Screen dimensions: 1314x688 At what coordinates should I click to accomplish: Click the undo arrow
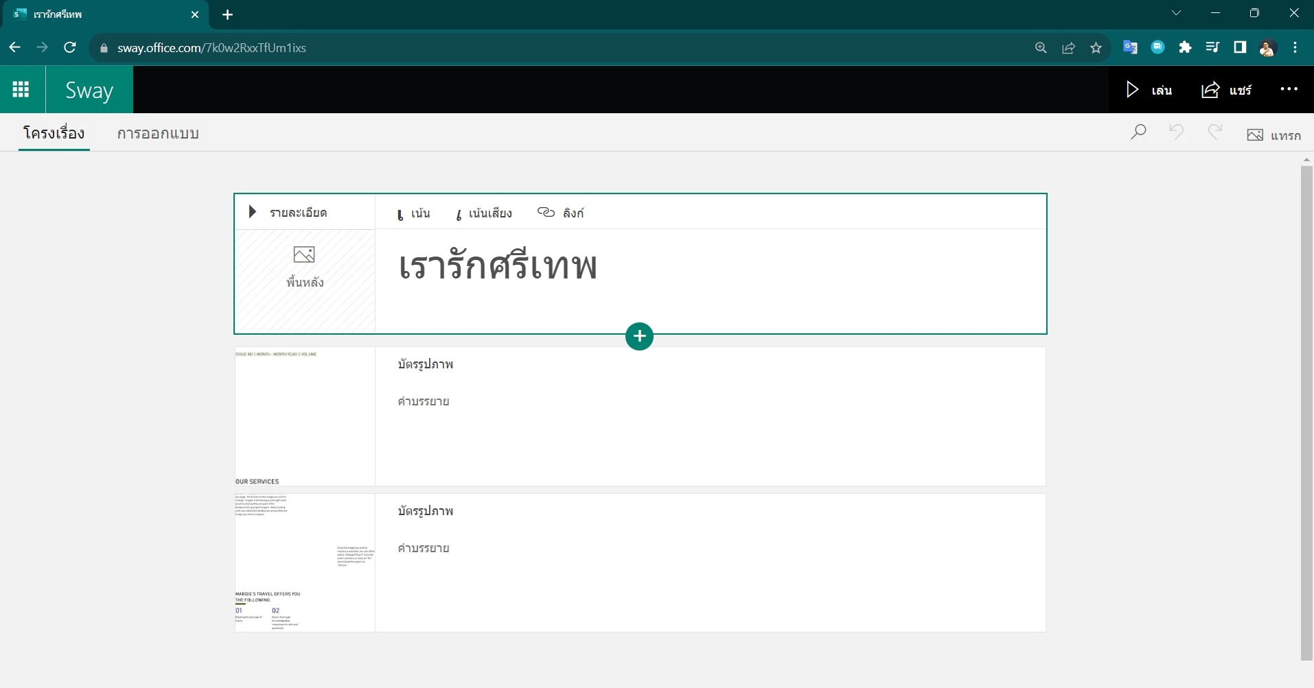[1176, 132]
